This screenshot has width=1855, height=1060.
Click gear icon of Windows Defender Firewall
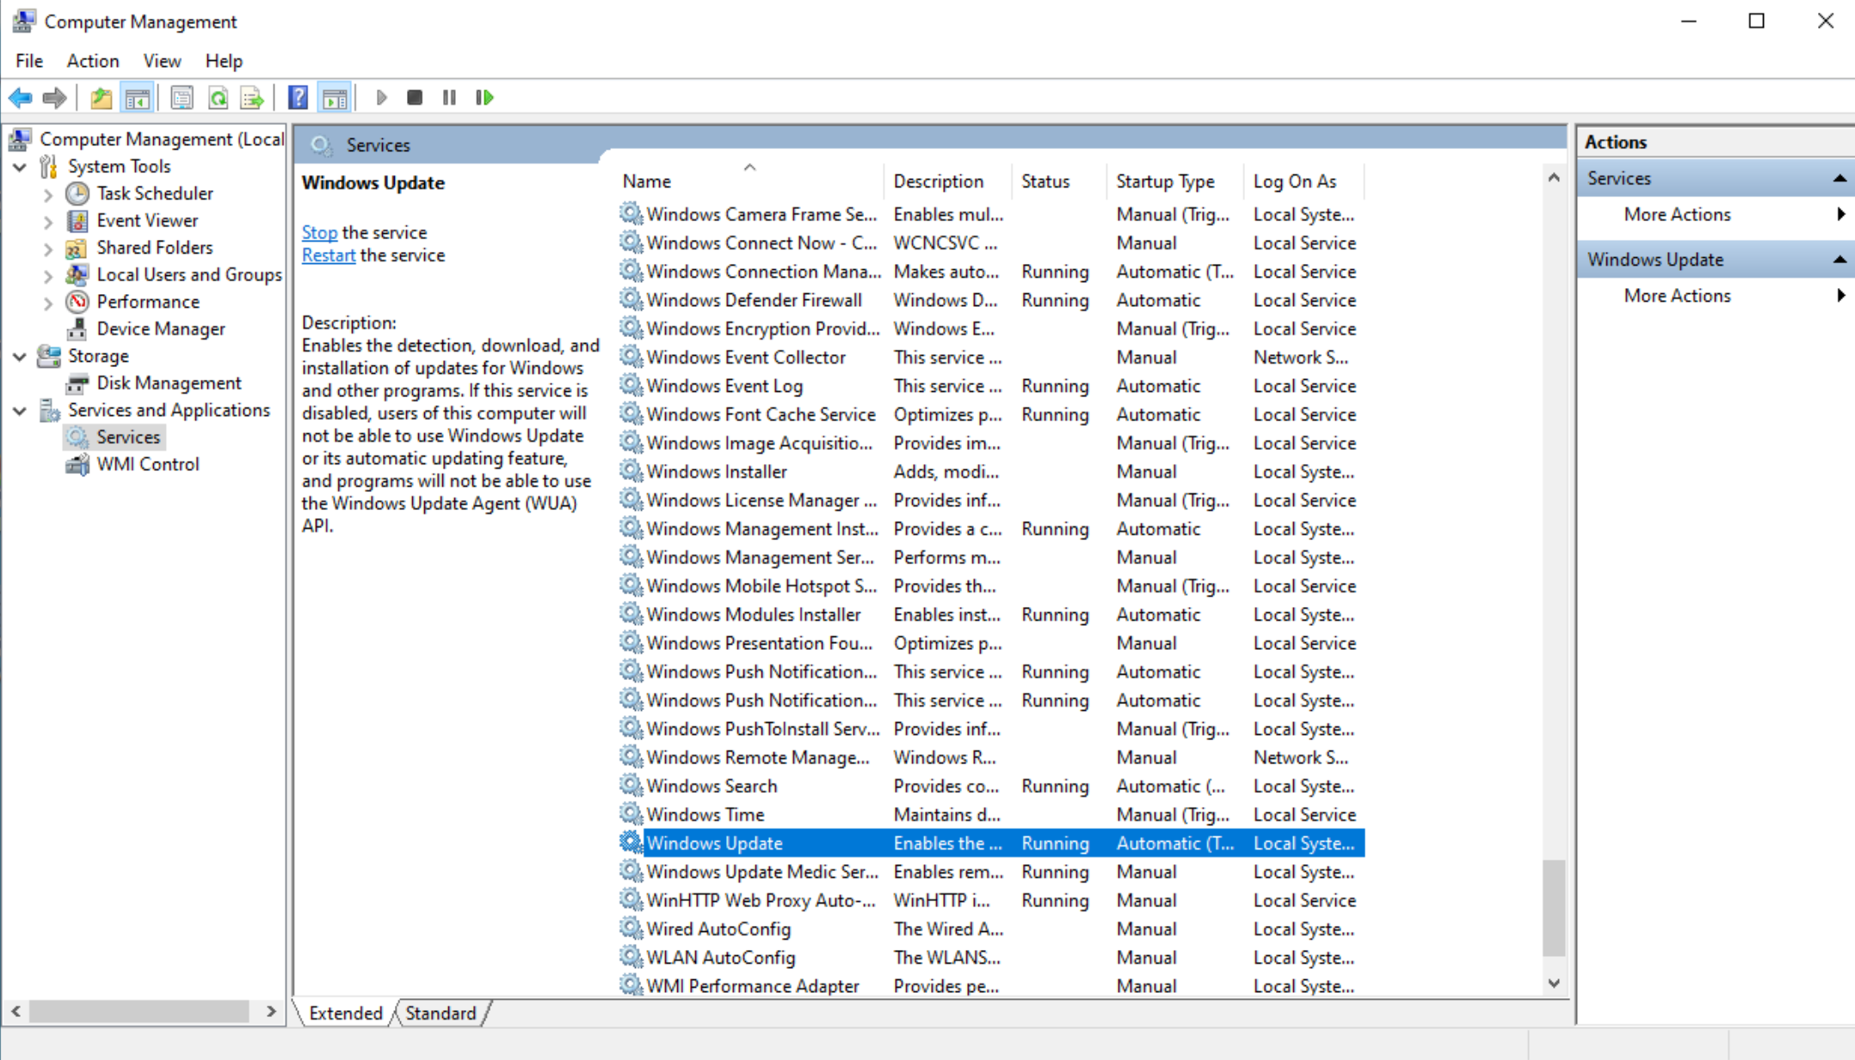[632, 300]
